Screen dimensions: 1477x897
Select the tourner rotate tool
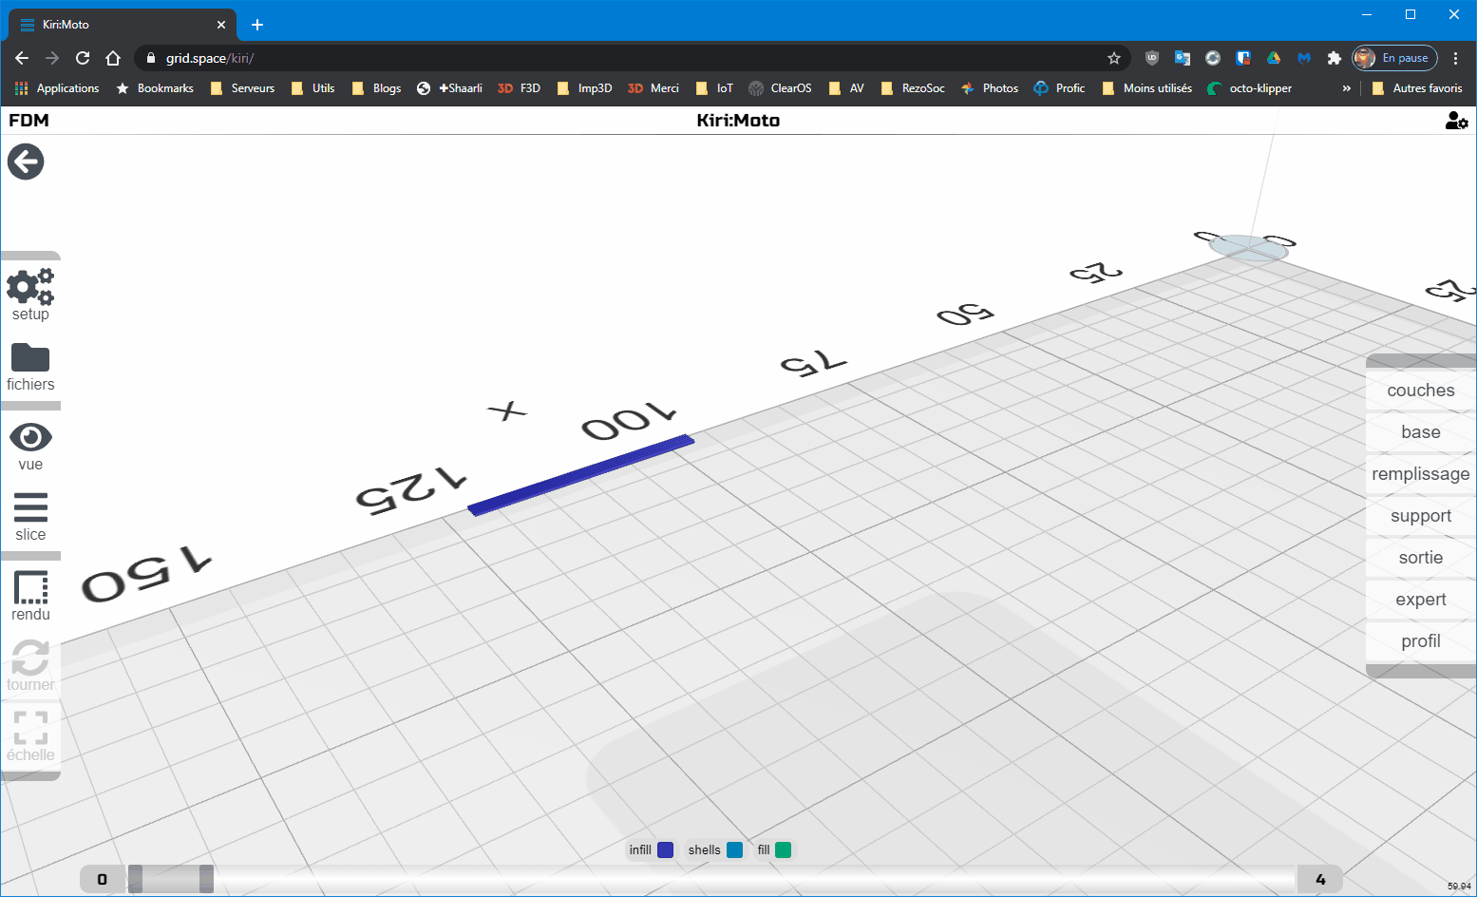30,665
